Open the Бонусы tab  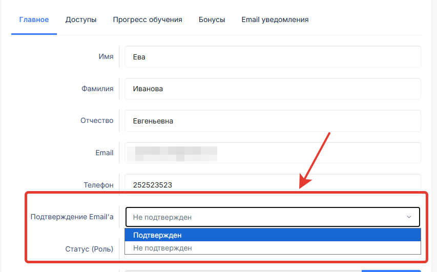(212, 20)
